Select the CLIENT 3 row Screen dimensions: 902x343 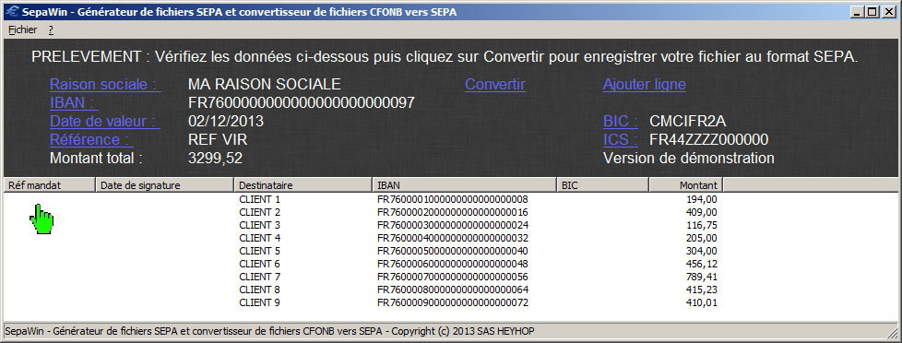tap(362, 225)
